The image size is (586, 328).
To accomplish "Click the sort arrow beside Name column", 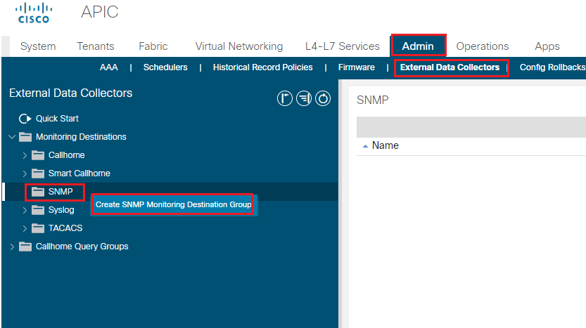I will [366, 146].
